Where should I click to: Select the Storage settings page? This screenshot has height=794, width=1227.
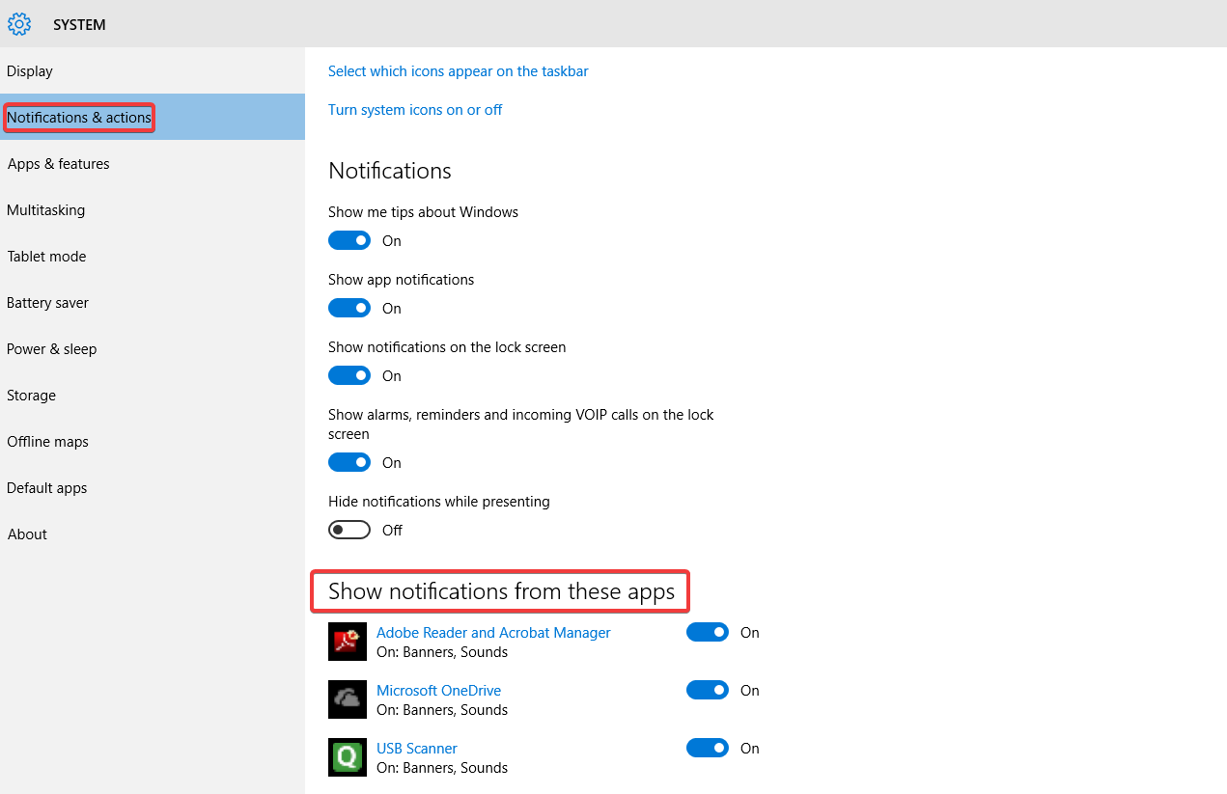pyautogui.click(x=31, y=395)
